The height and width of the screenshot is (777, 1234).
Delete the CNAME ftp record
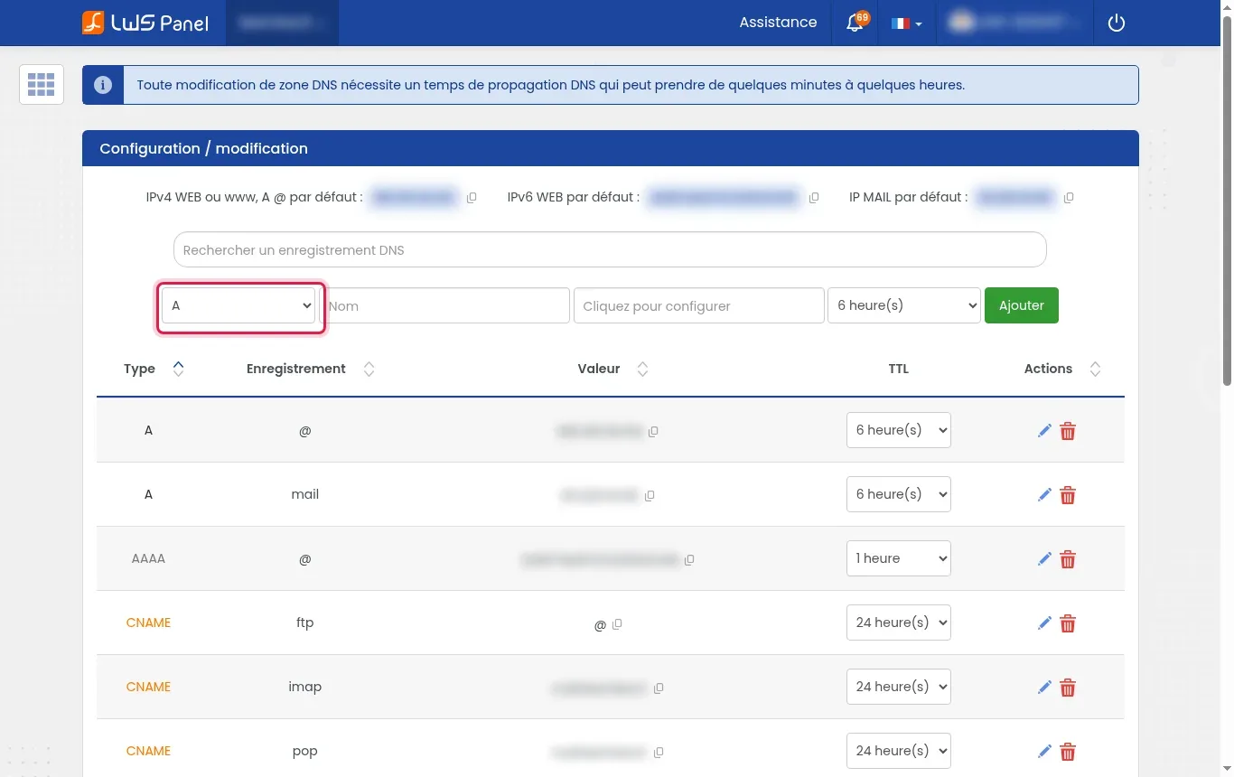(x=1068, y=623)
